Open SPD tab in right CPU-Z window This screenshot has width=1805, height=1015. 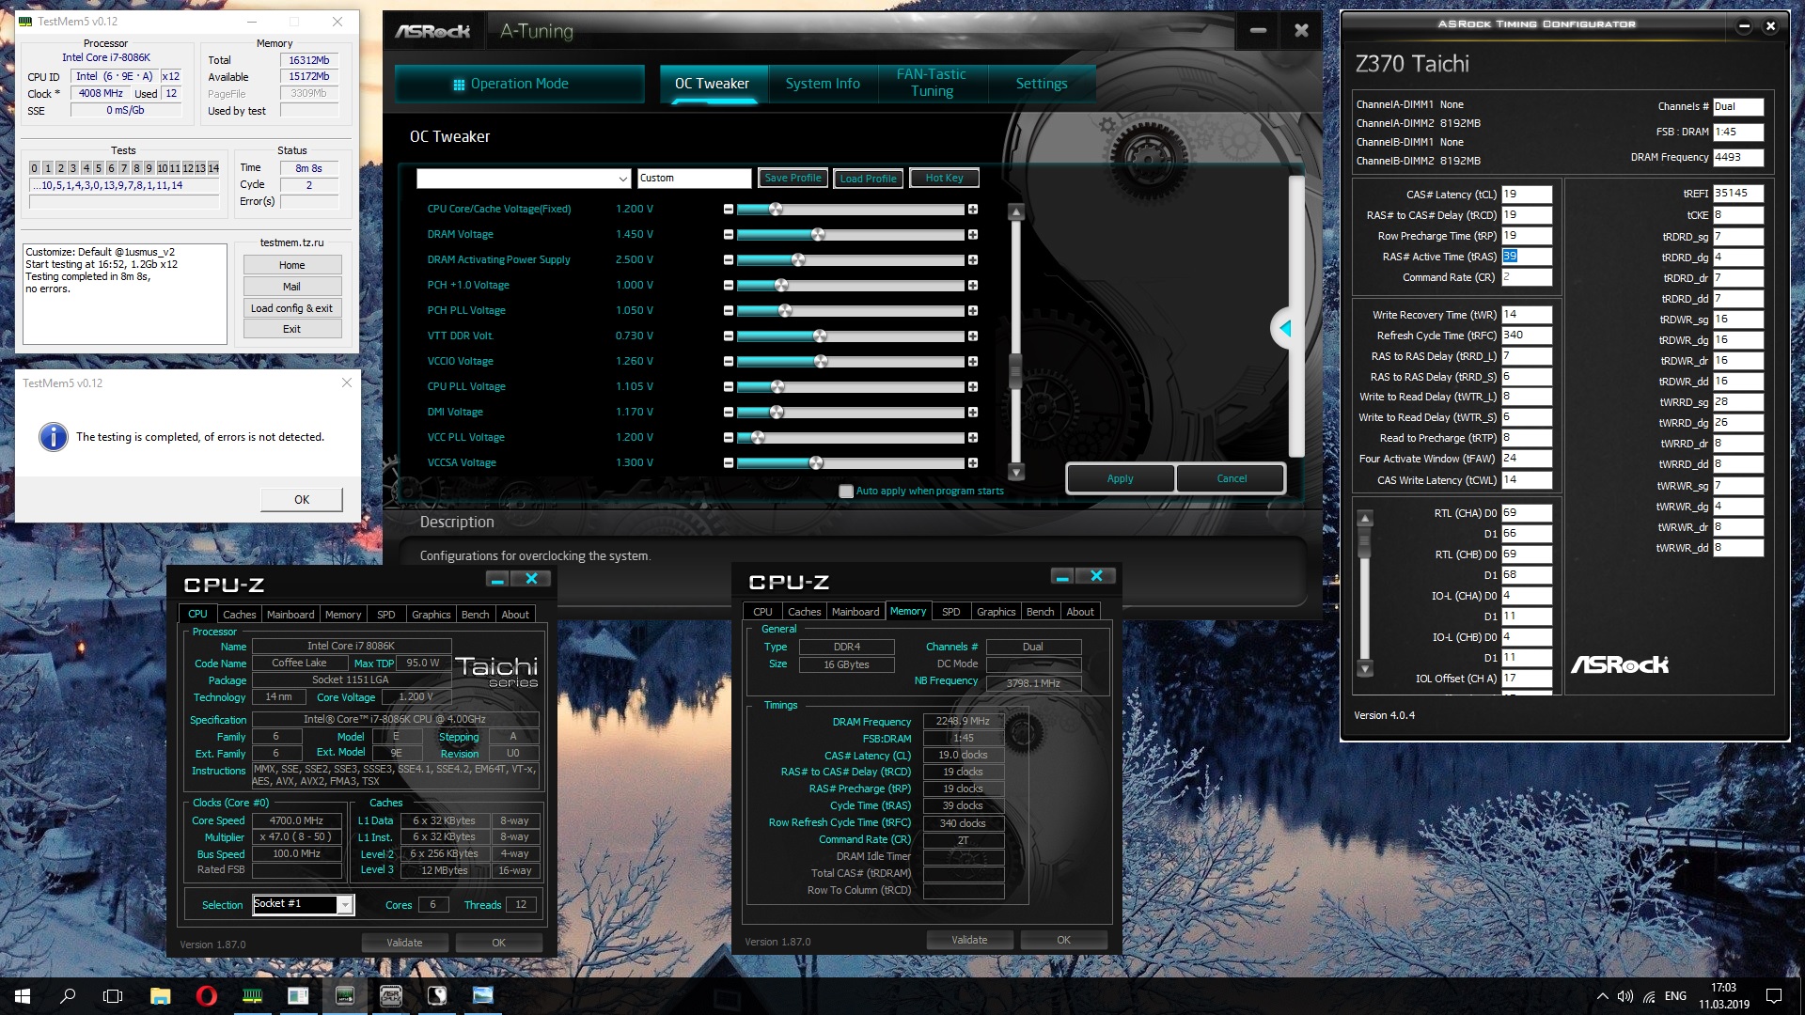(950, 612)
